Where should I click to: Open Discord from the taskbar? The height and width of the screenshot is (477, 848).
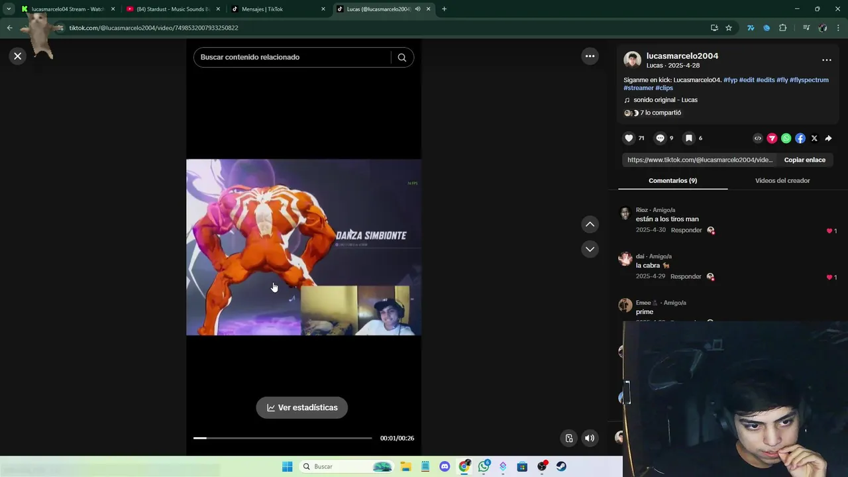point(445,466)
